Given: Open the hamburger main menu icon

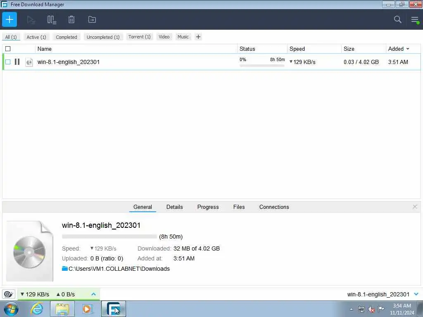Looking at the screenshot, I should 415,19.
